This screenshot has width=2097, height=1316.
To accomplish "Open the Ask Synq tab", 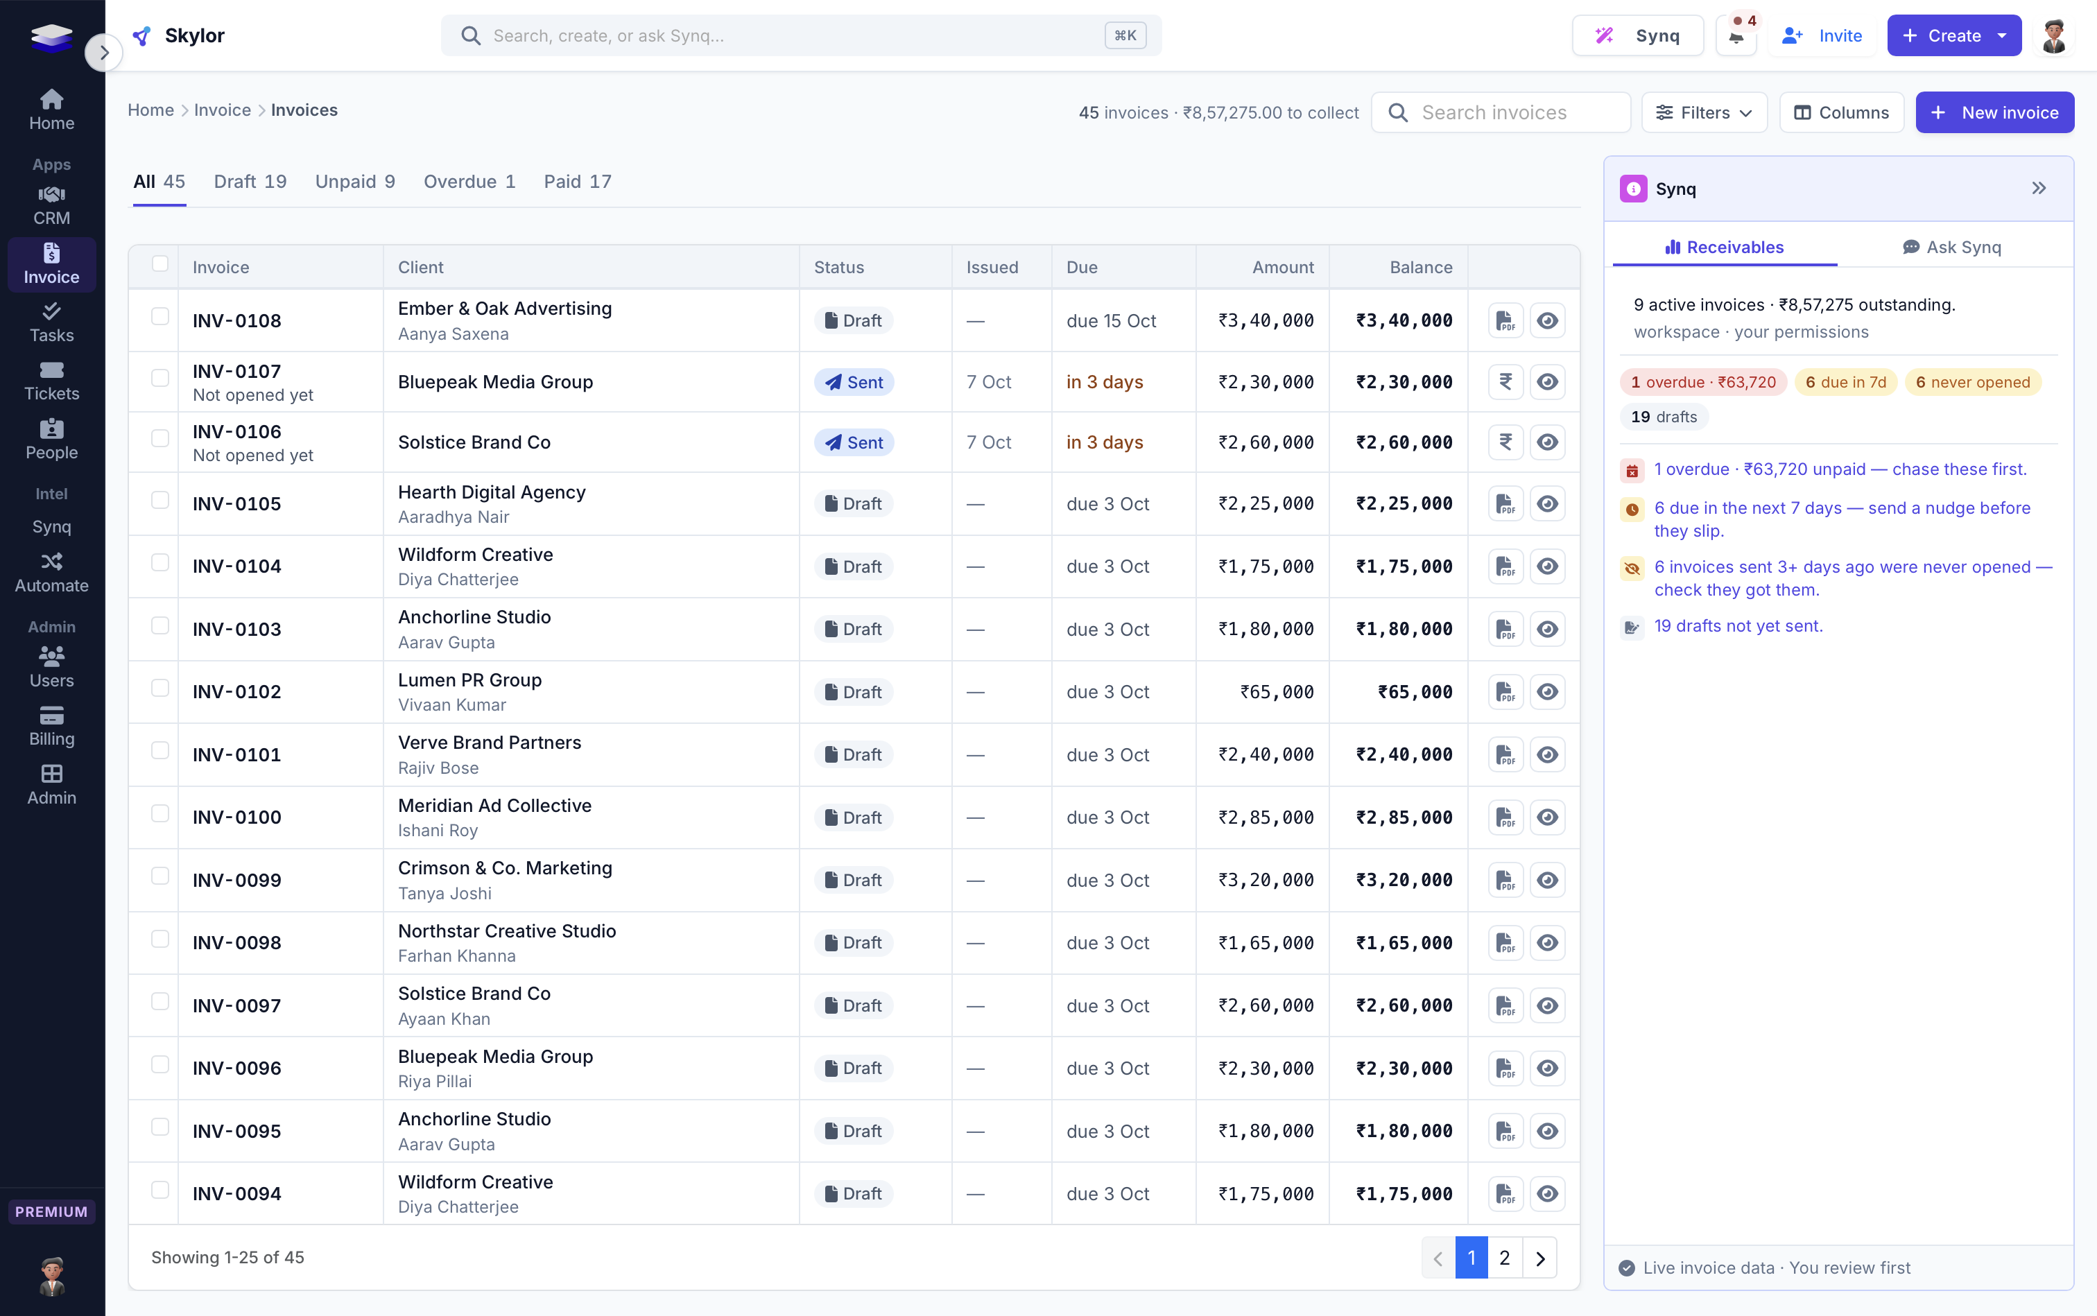I will (x=1951, y=248).
